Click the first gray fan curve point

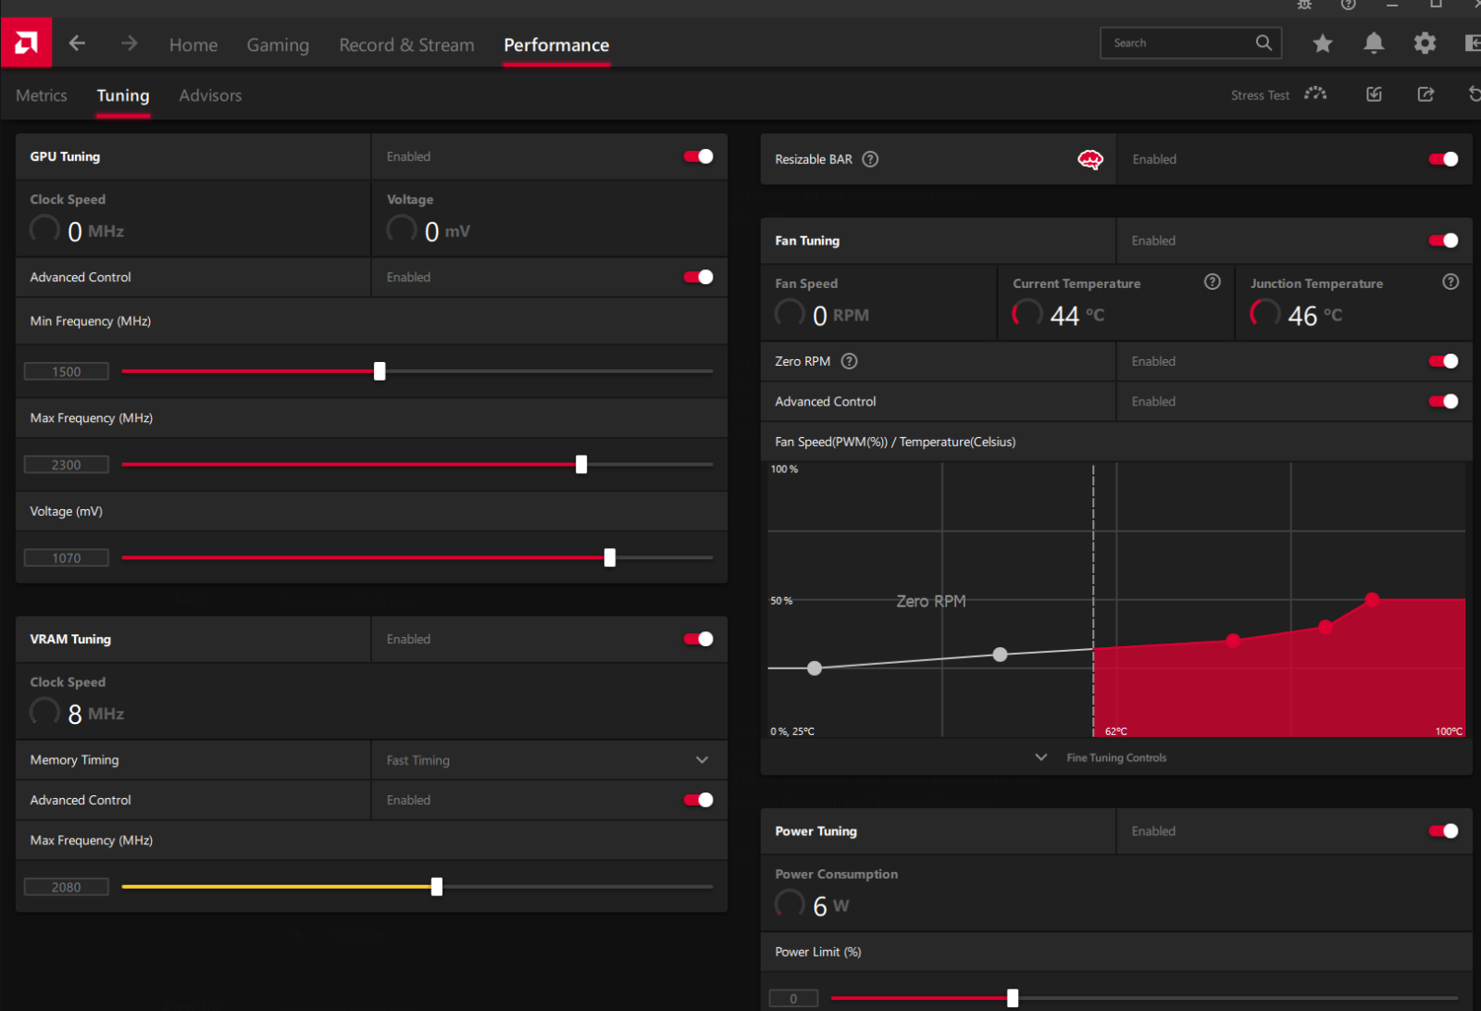pyautogui.click(x=815, y=668)
